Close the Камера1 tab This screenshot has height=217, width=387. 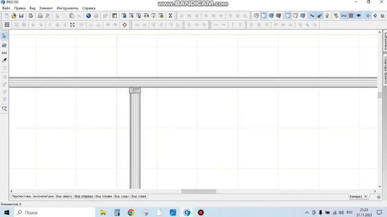tap(366, 197)
